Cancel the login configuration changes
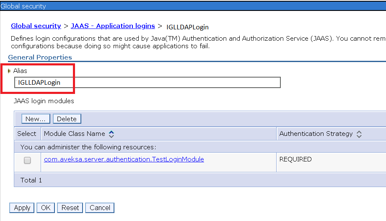 (100, 208)
